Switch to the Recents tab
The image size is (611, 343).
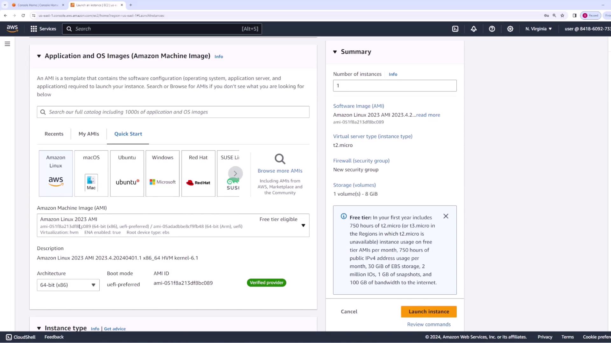(x=54, y=134)
